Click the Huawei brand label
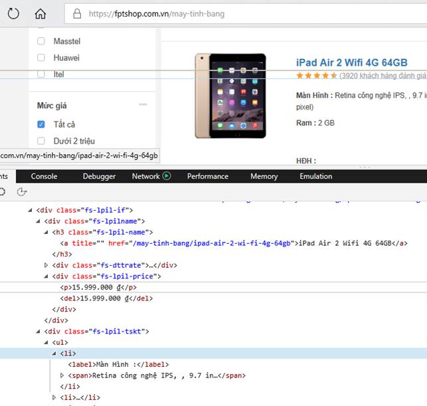The image size is (427, 406). coord(66,58)
